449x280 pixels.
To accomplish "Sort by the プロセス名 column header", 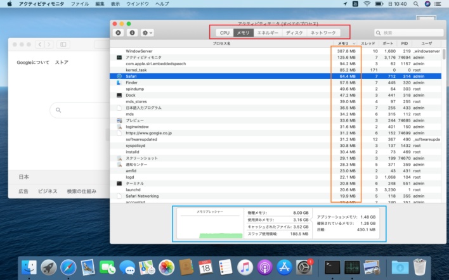I will point(221,44).
